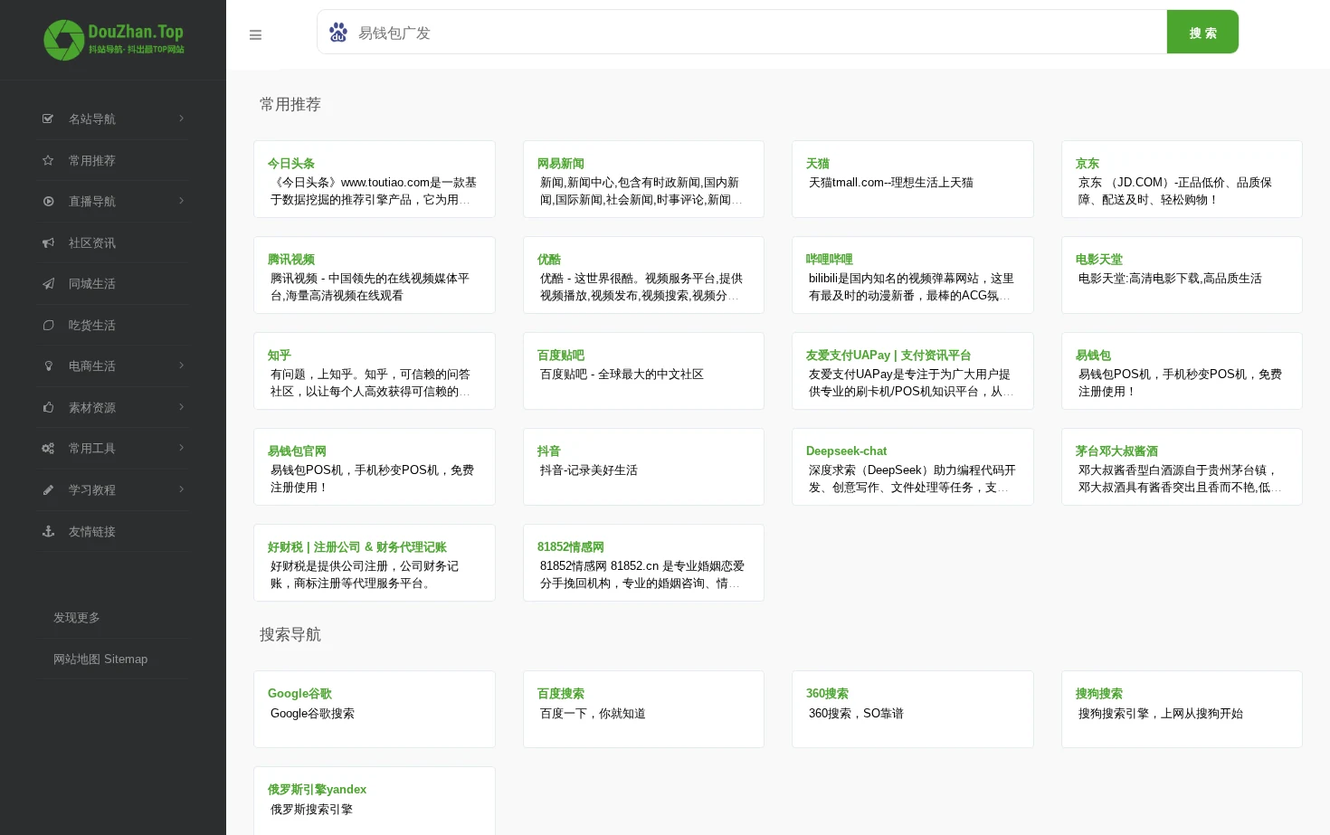This screenshot has height=835, width=1330.
Task: Expand the 电商生活 chevron
Action: (181, 365)
